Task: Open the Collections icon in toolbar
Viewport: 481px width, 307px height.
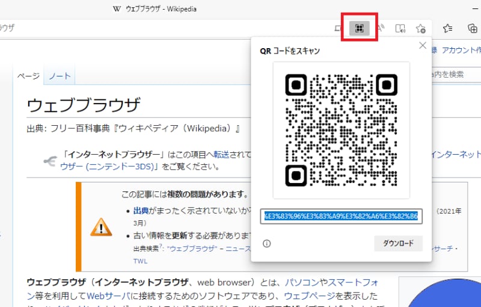Action: click(x=473, y=28)
